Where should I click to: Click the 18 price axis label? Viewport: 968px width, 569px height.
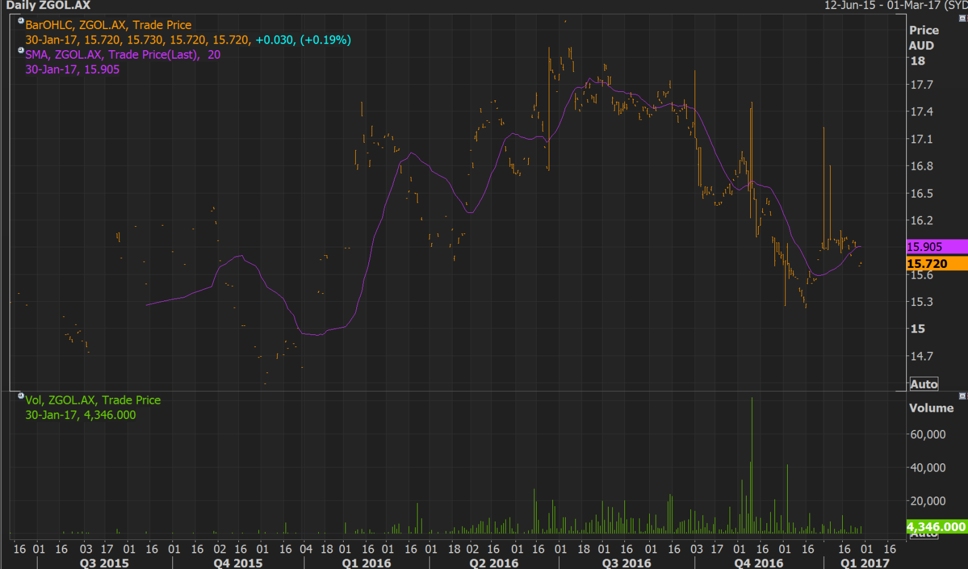click(x=918, y=61)
